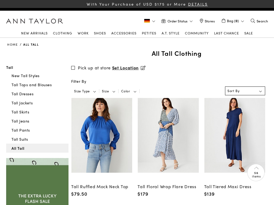Open the SALE navigation menu
The height and width of the screenshot is (205, 274).
click(248, 33)
